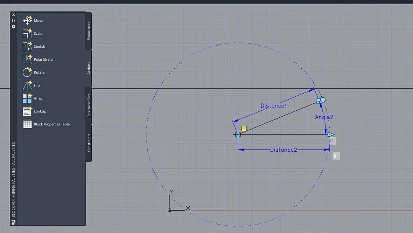The image size is (413, 233).
Task: Select the Angle2 parameter label
Action: (324, 117)
